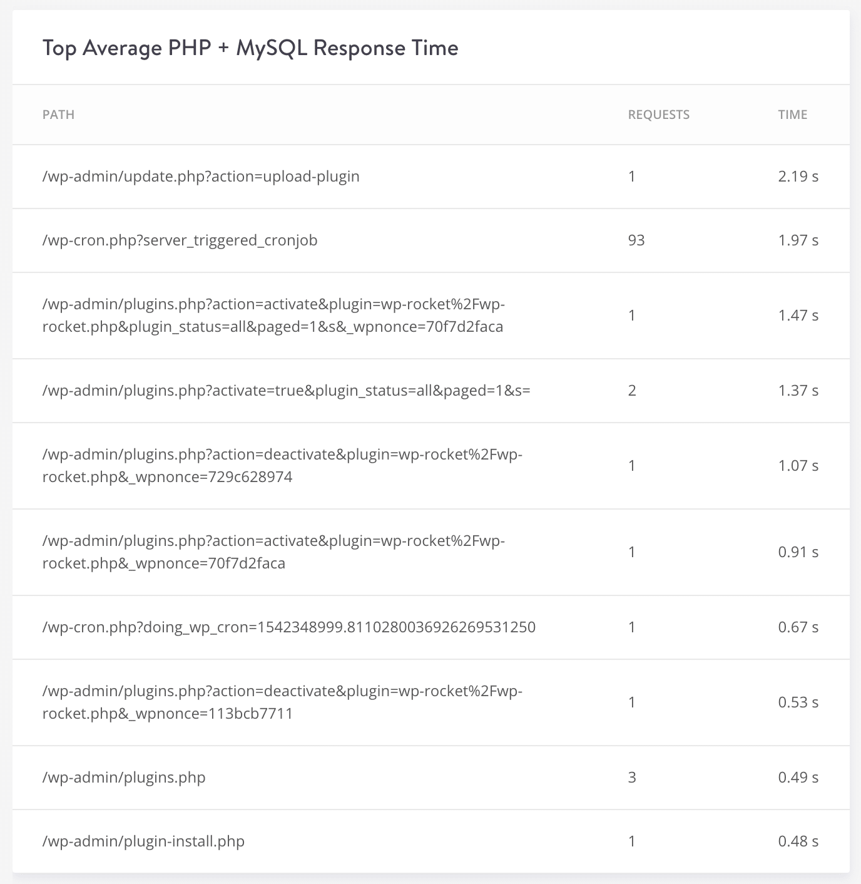Select the wp-cron.php doing_wp_cron path
This screenshot has height=884, width=861.
coord(288,627)
